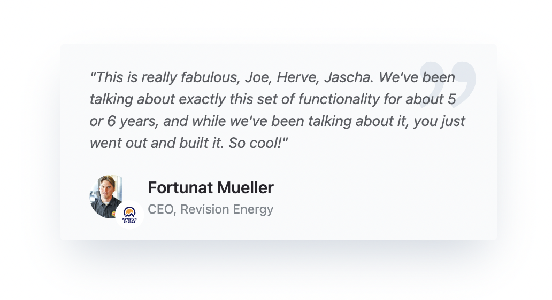Click the word "functionality" in the quote
The image size is (552, 300).
click(350, 99)
